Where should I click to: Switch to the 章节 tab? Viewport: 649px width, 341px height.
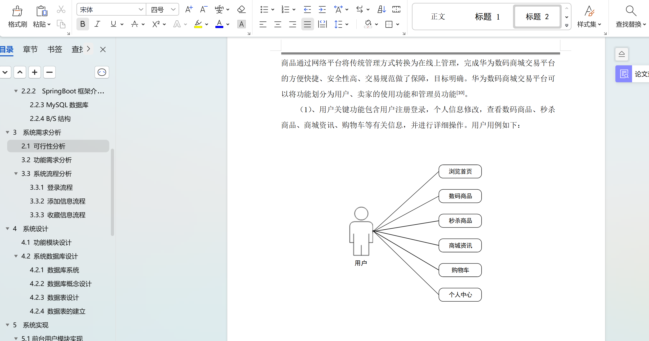pyautogui.click(x=30, y=49)
